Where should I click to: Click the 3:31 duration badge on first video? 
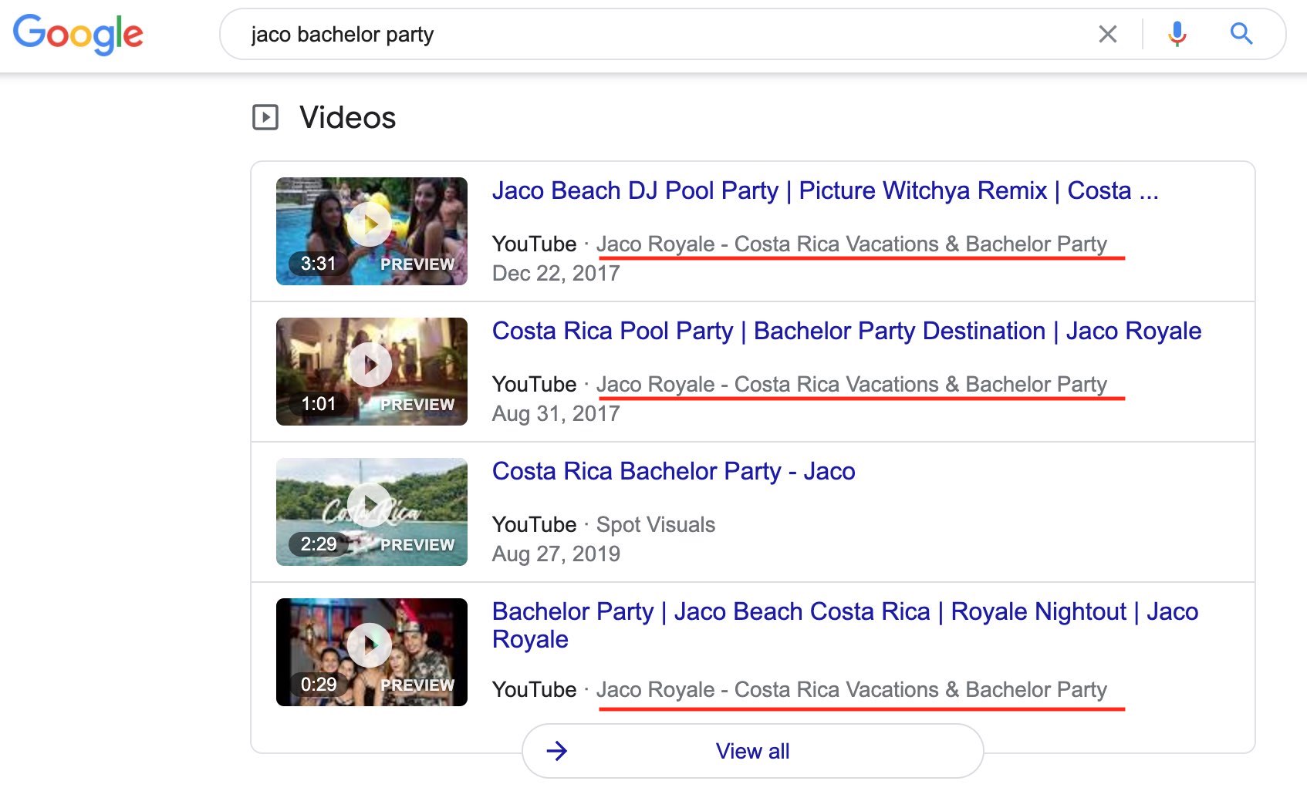[319, 264]
